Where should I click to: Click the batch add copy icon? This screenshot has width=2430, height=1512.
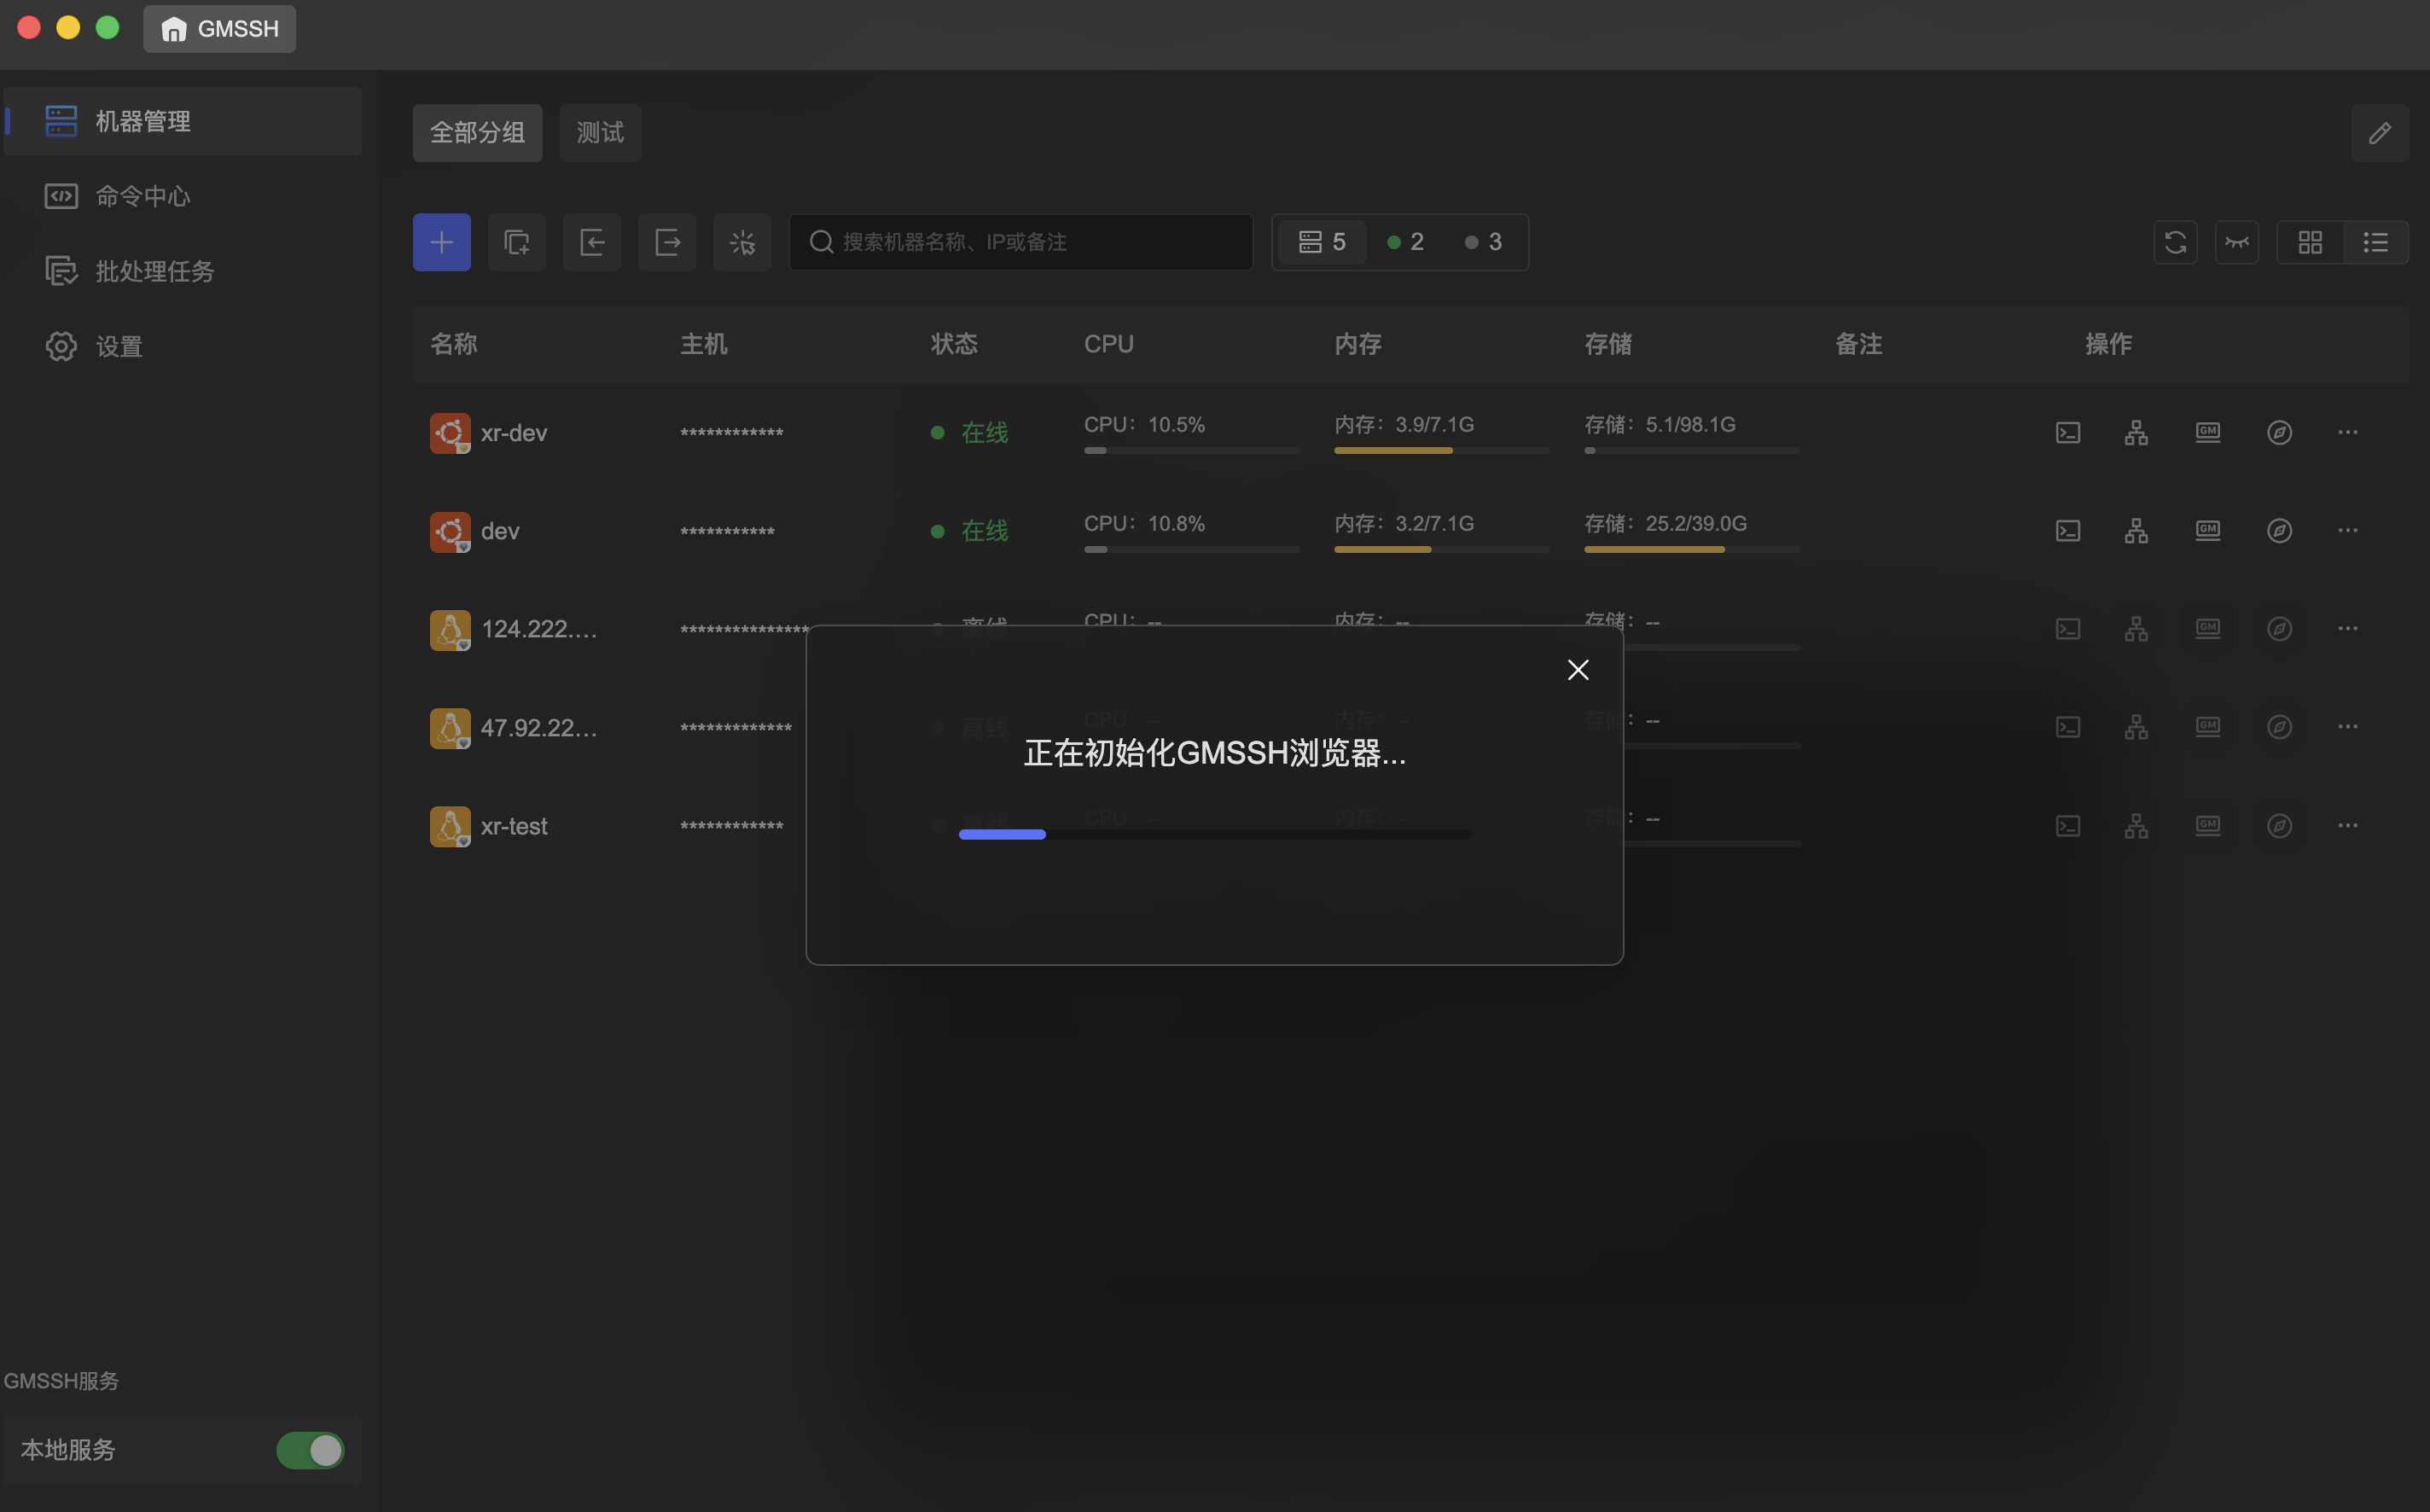[517, 242]
